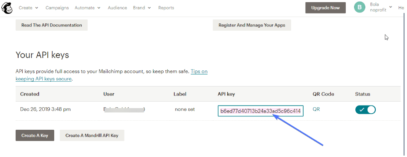Click the 'Your API keys' heading
Viewport: 407px width, 157px height.
pos(43,55)
